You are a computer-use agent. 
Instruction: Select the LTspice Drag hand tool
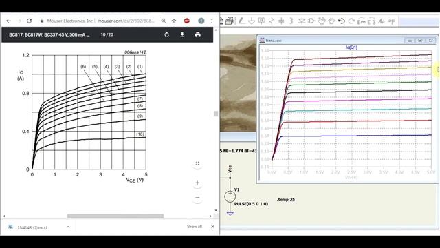point(331,21)
